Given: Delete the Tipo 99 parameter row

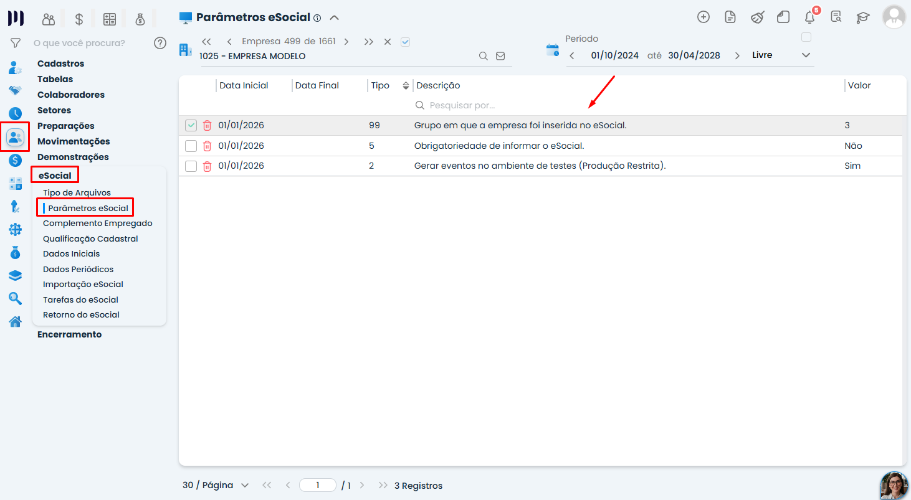Looking at the screenshot, I should (x=207, y=126).
